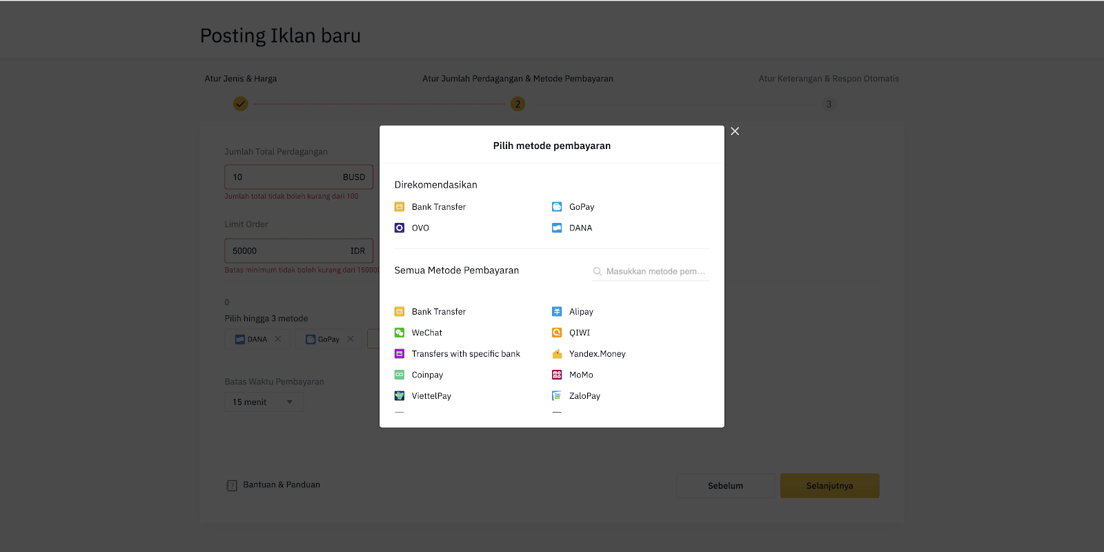
Task: Click step 2 circle indicator
Action: click(517, 104)
